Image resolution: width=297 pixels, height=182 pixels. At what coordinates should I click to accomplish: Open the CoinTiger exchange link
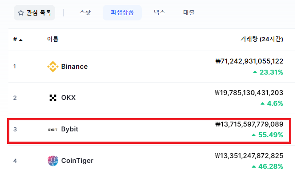pos(77,161)
